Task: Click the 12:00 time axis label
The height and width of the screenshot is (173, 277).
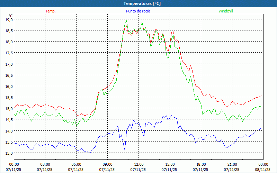Action: coord(139,164)
